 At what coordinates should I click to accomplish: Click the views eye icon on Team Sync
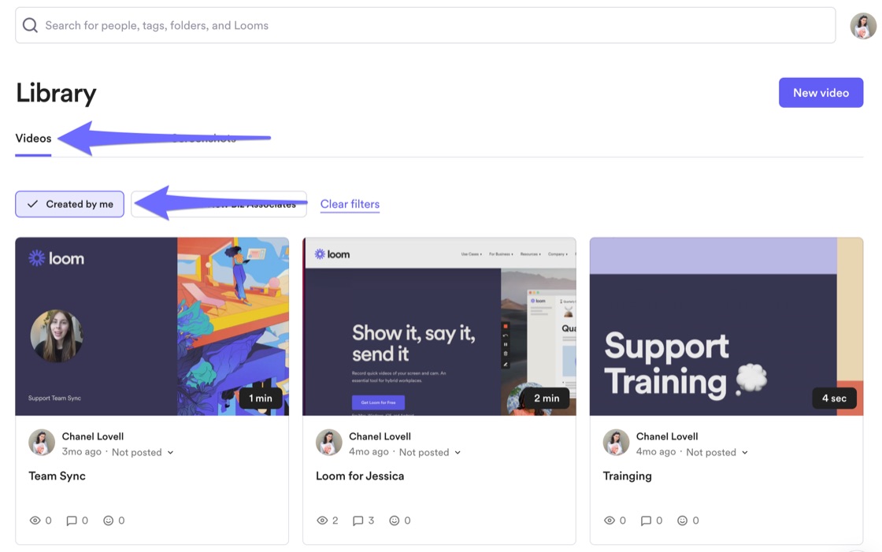35,521
